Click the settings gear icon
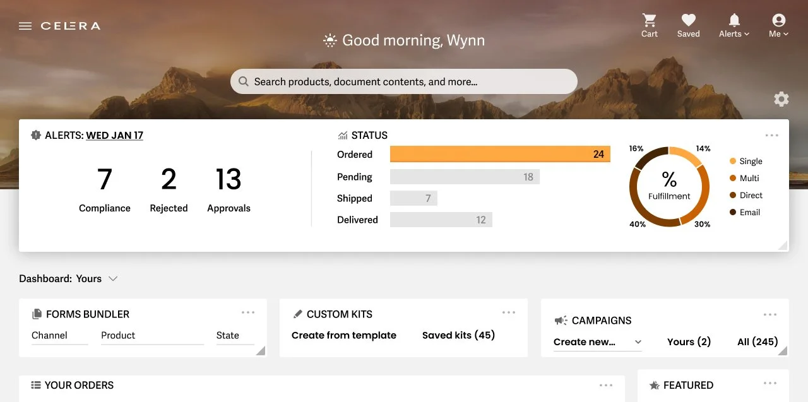Image resolution: width=808 pixels, height=402 pixels. (781, 99)
